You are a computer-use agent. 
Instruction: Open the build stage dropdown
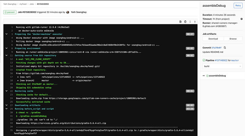[x=223, y=66]
